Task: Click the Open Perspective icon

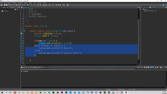Action: pos(163,5)
